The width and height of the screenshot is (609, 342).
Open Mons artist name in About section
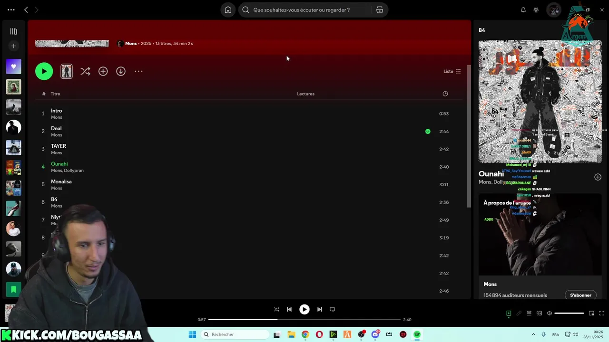pyautogui.click(x=490, y=285)
